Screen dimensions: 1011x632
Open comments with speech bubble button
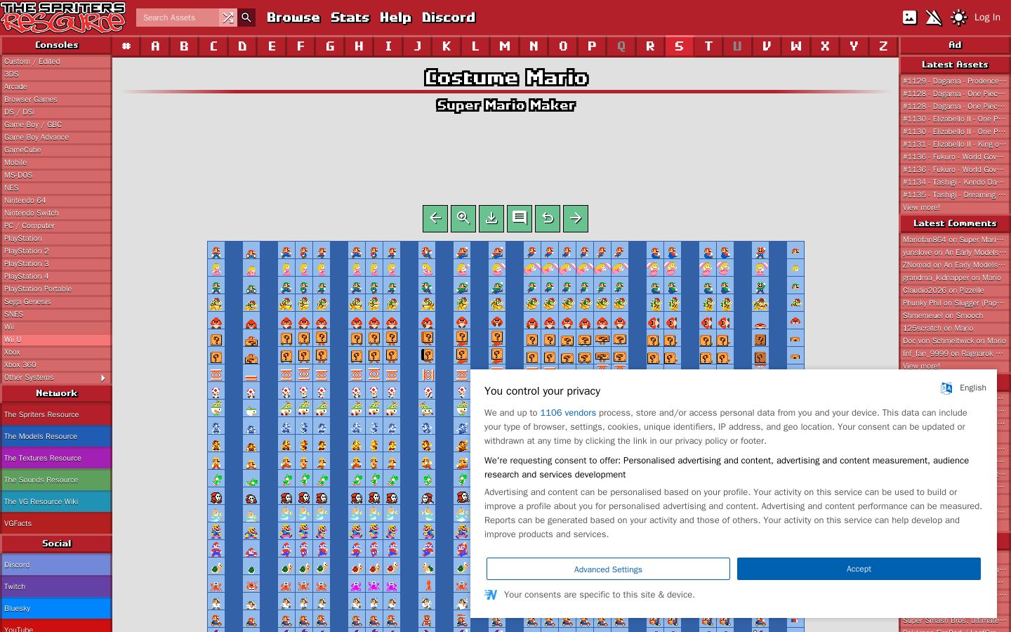(x=520, y=218)
